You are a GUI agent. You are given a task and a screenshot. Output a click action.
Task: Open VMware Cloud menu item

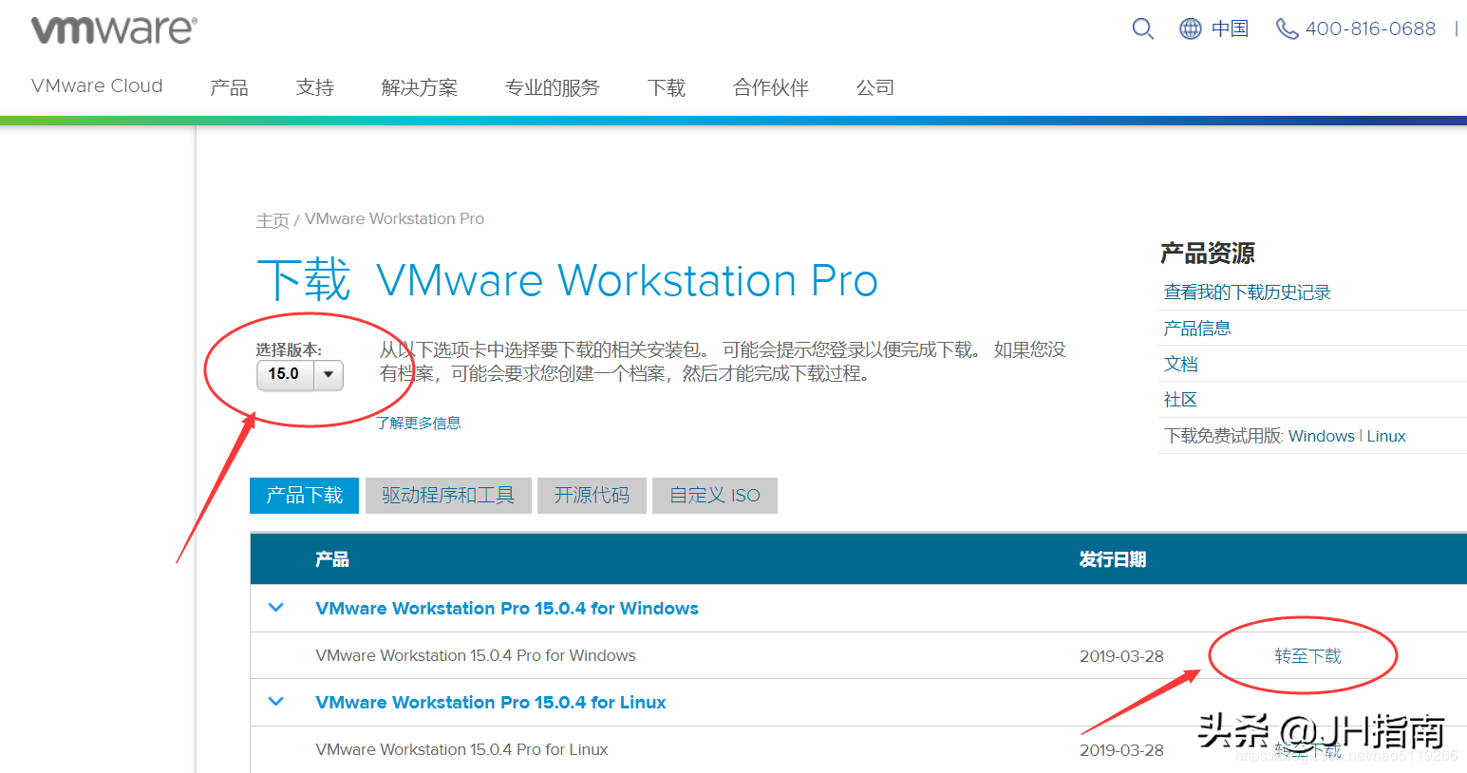point(97,86)
